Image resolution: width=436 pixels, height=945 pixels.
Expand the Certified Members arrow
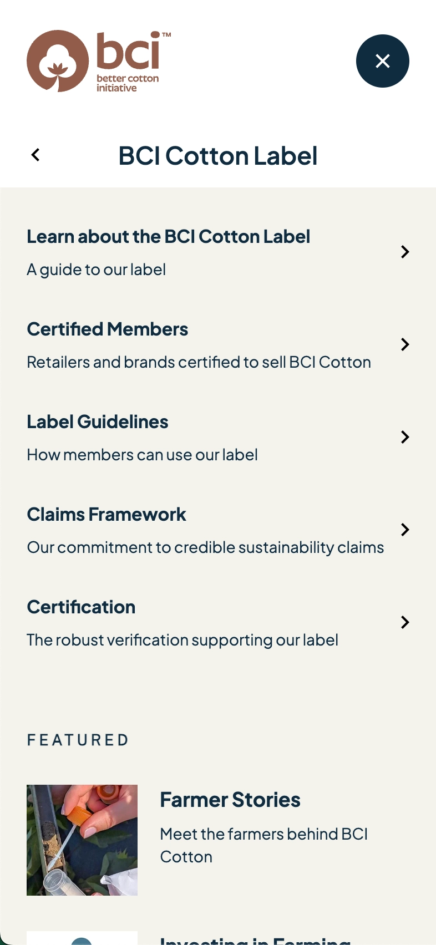(x=405, y=344)
